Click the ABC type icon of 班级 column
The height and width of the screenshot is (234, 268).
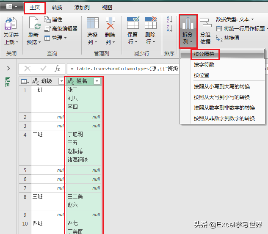(36, 81)
